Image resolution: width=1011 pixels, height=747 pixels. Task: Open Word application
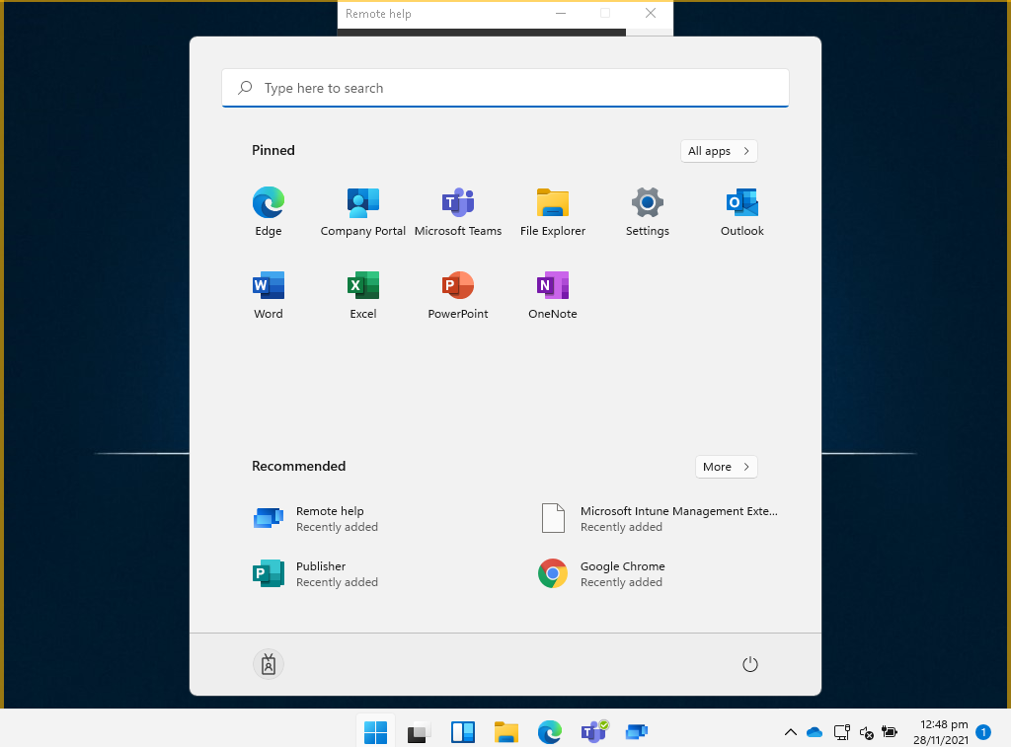[x=269, y=295]
